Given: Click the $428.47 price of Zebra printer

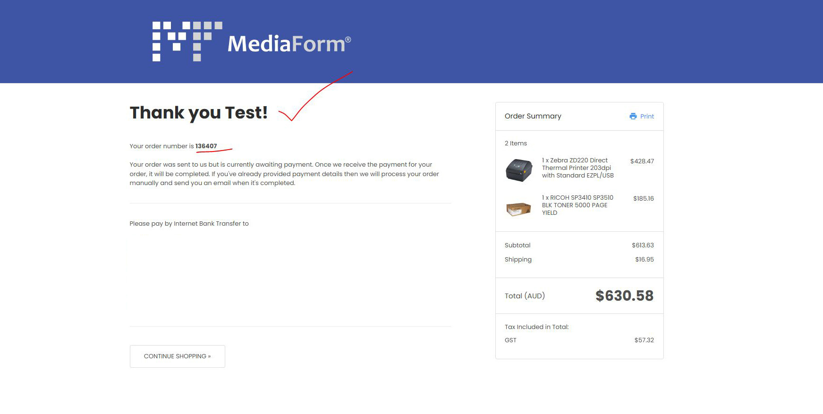Looking at the screenshot, I should click(x=642, y=161).
